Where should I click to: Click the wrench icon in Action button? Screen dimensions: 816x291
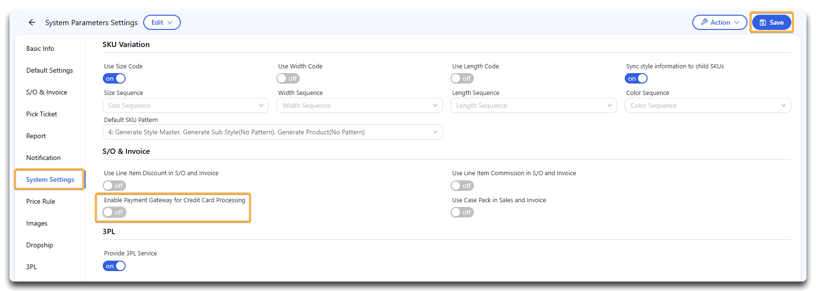click(x=704, y=22)
